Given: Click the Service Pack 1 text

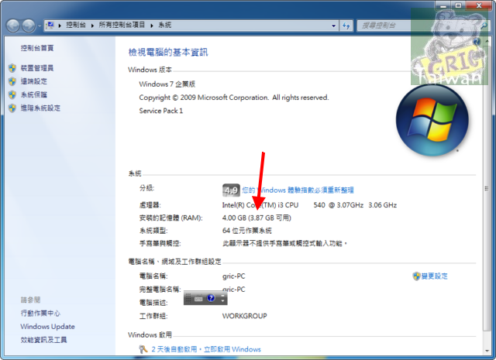Looking at the screenshot, I should tap(161, 111).
